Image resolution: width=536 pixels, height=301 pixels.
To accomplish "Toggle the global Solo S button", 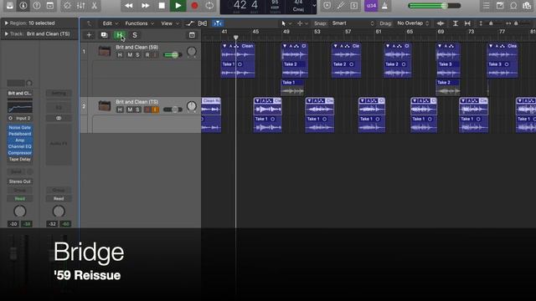I will point(134,35).
